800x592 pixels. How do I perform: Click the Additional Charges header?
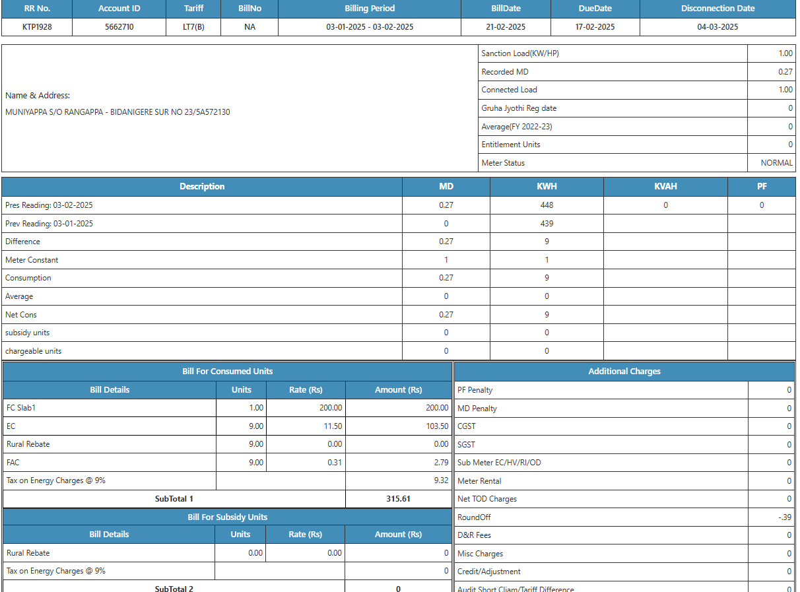tap(624, 372)
